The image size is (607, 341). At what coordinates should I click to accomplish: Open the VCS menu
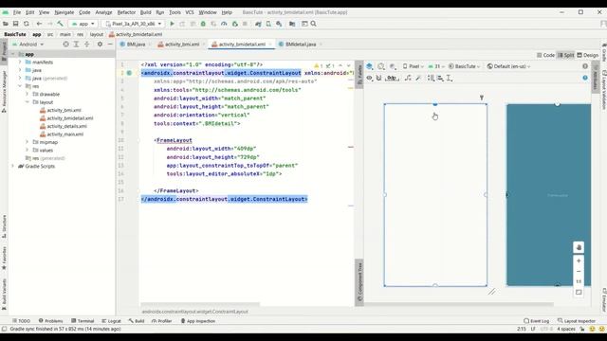pos(190,12)
